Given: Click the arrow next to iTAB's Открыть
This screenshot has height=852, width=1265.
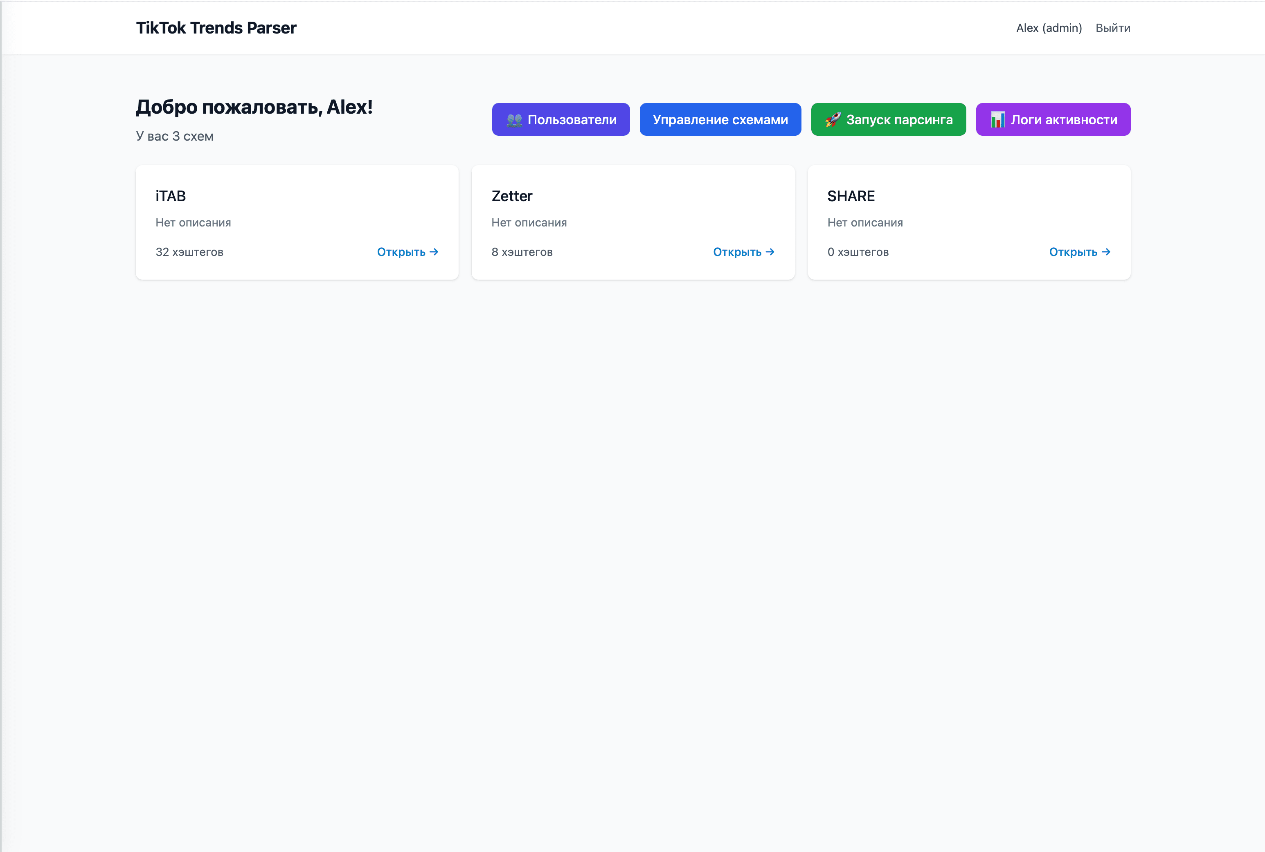Looking at the screenshot, I should [434, 252].
